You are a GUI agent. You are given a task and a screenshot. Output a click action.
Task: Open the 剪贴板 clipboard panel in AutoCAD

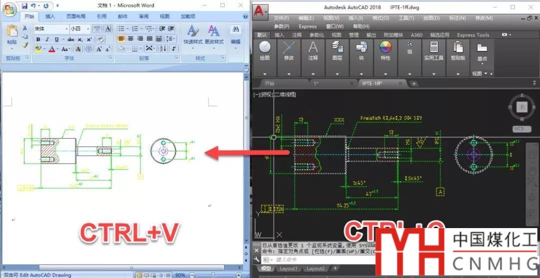click(x=458, y=58)
